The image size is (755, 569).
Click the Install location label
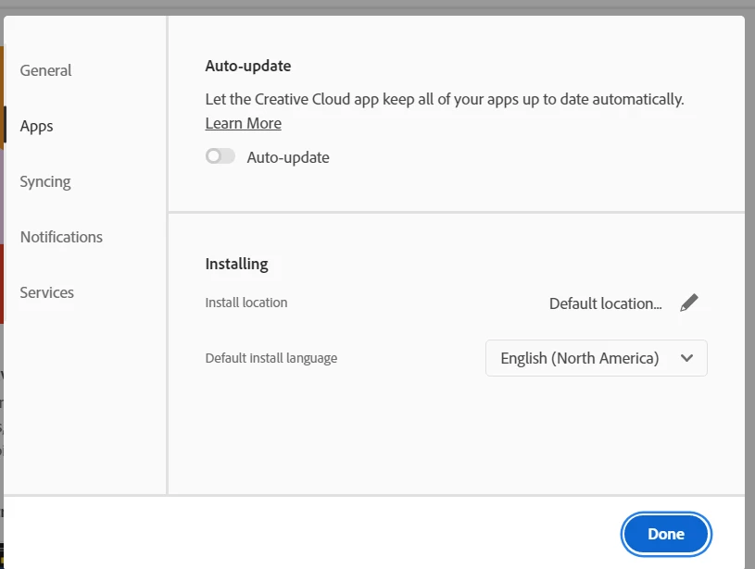point(246,303)
